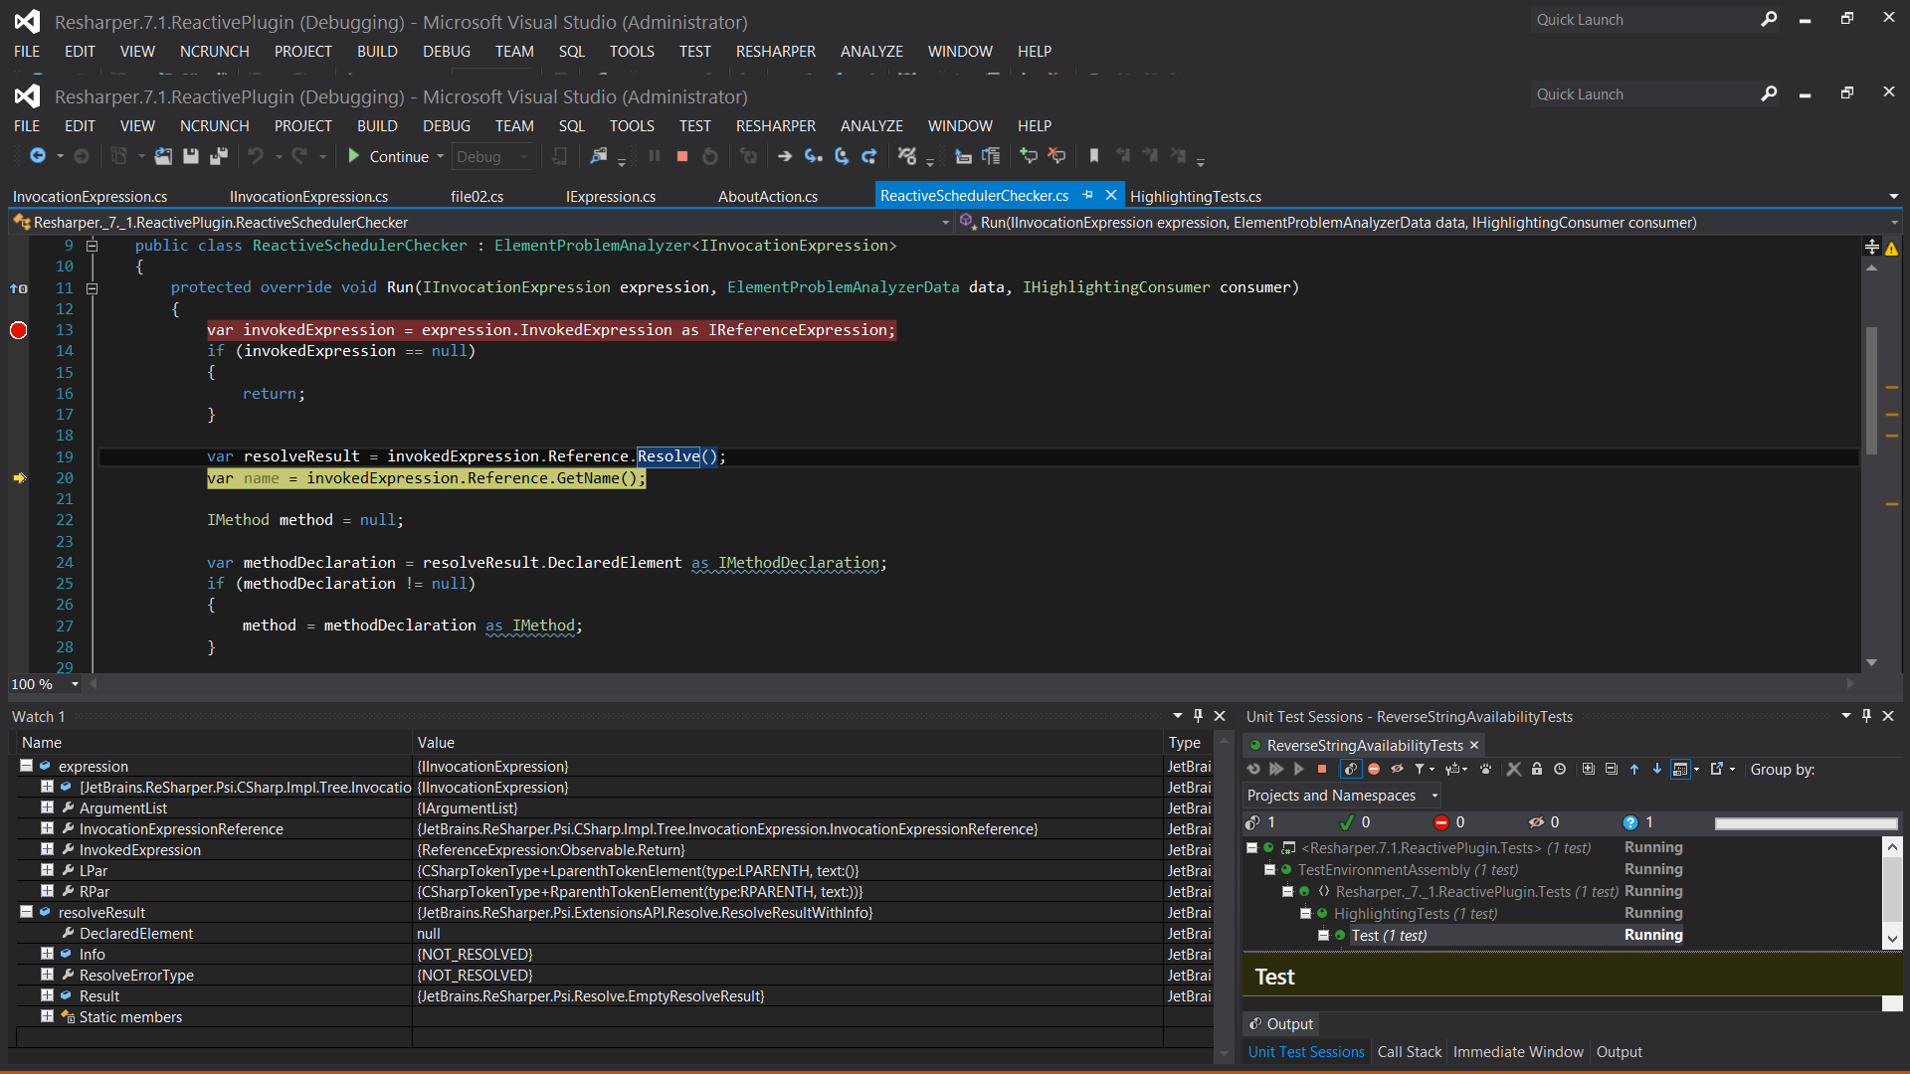
Task: Expand all tests with plus-box icon
Action: (x=1589, y=769)
